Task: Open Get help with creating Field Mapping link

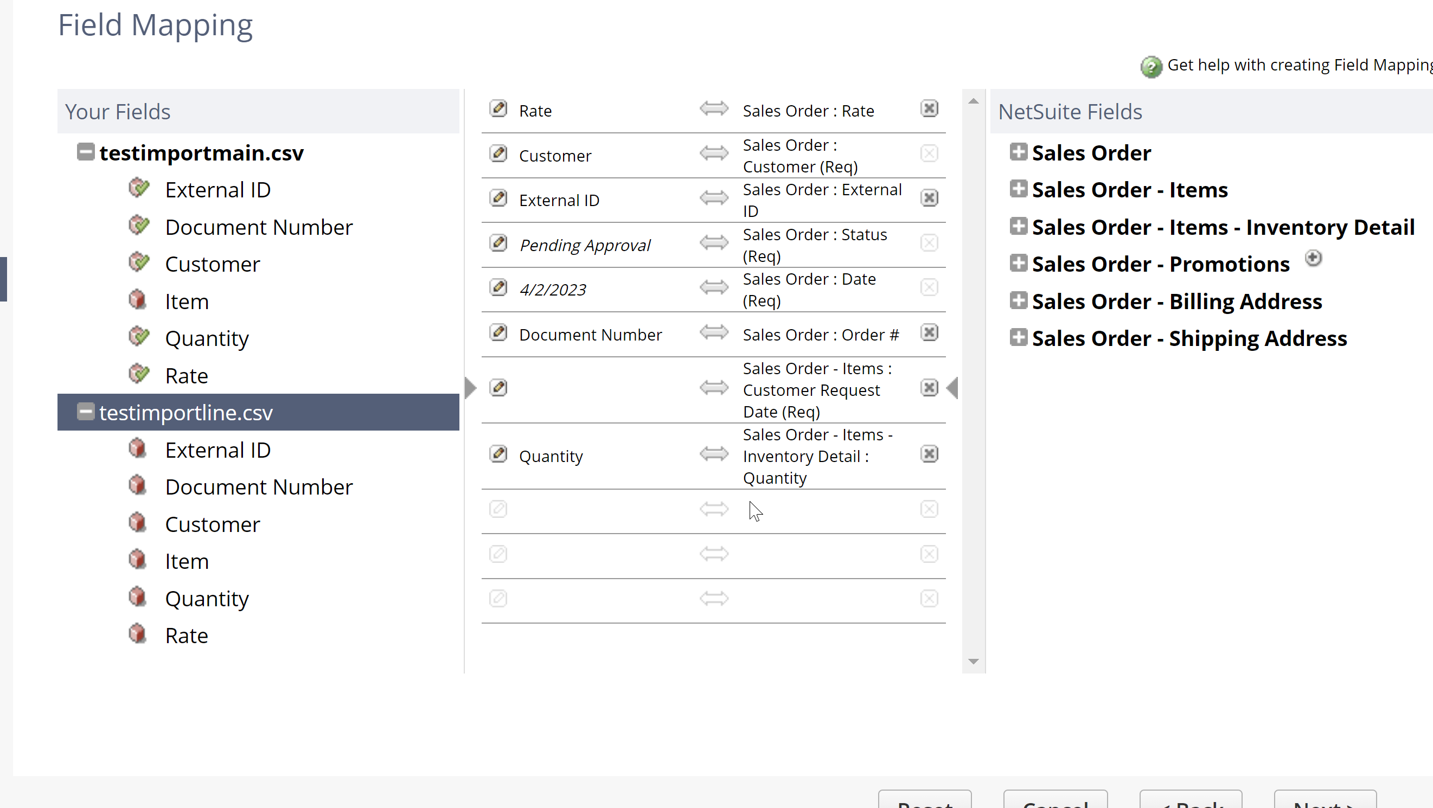Action: click(x=1300, y=65)
